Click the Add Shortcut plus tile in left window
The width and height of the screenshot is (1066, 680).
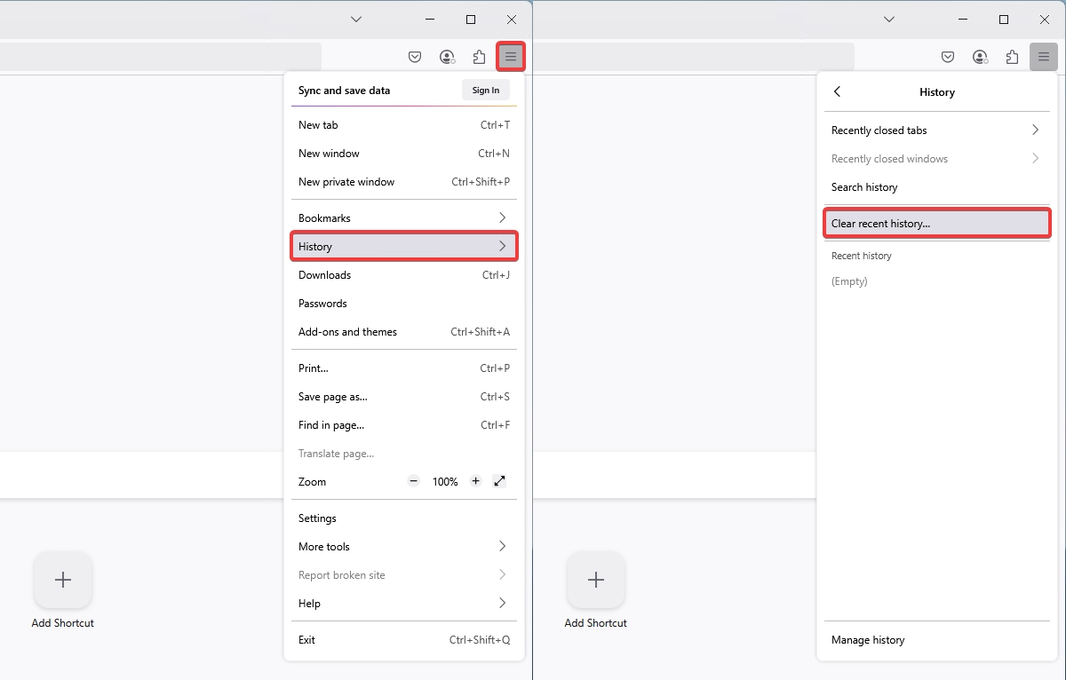coord(62,580)
